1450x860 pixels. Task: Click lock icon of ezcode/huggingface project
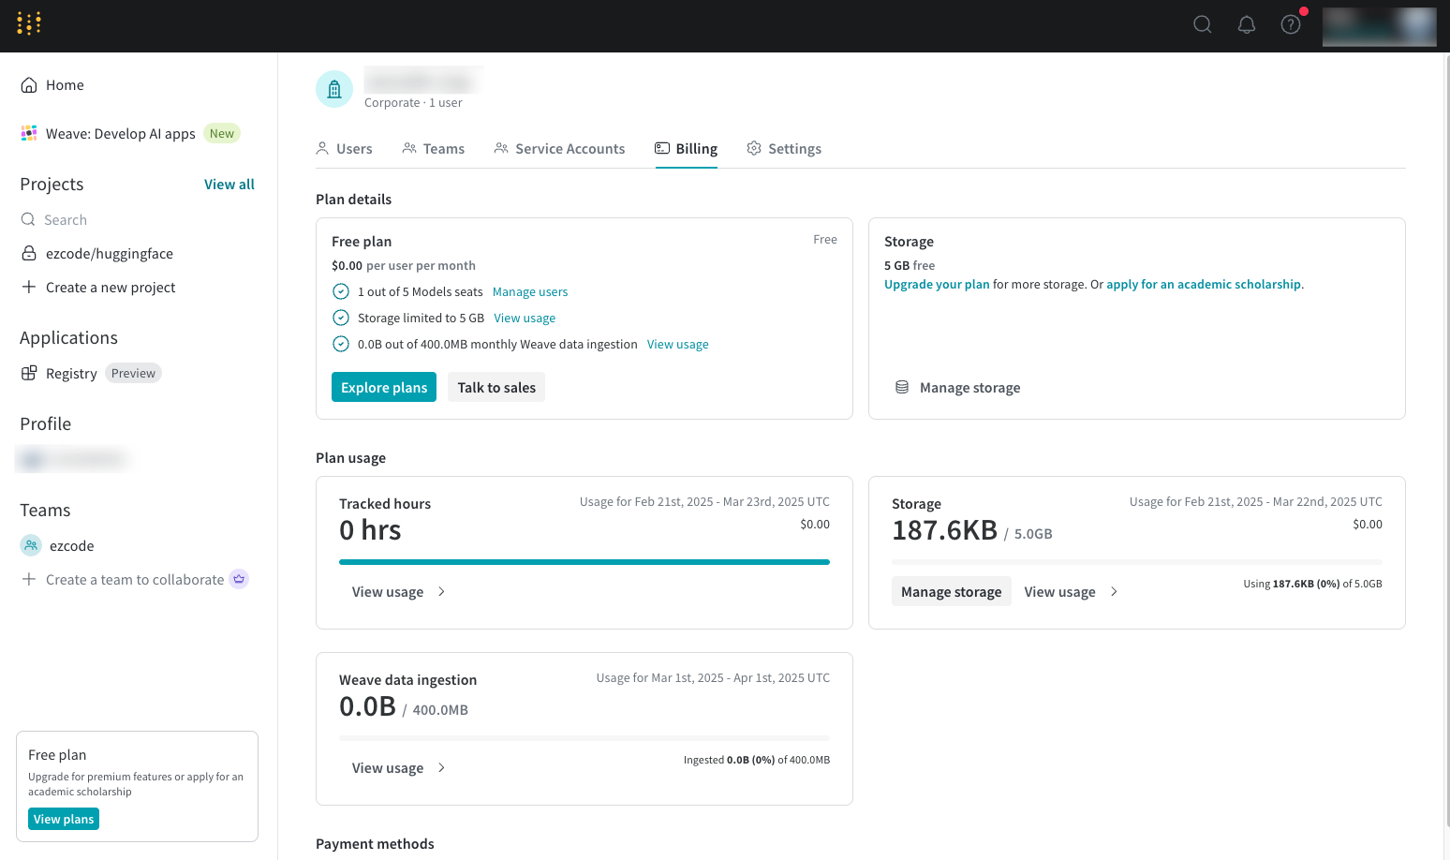pos(29,253)
